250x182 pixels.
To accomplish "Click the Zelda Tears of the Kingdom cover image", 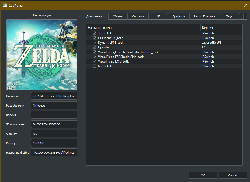I will tap(42, 55).
